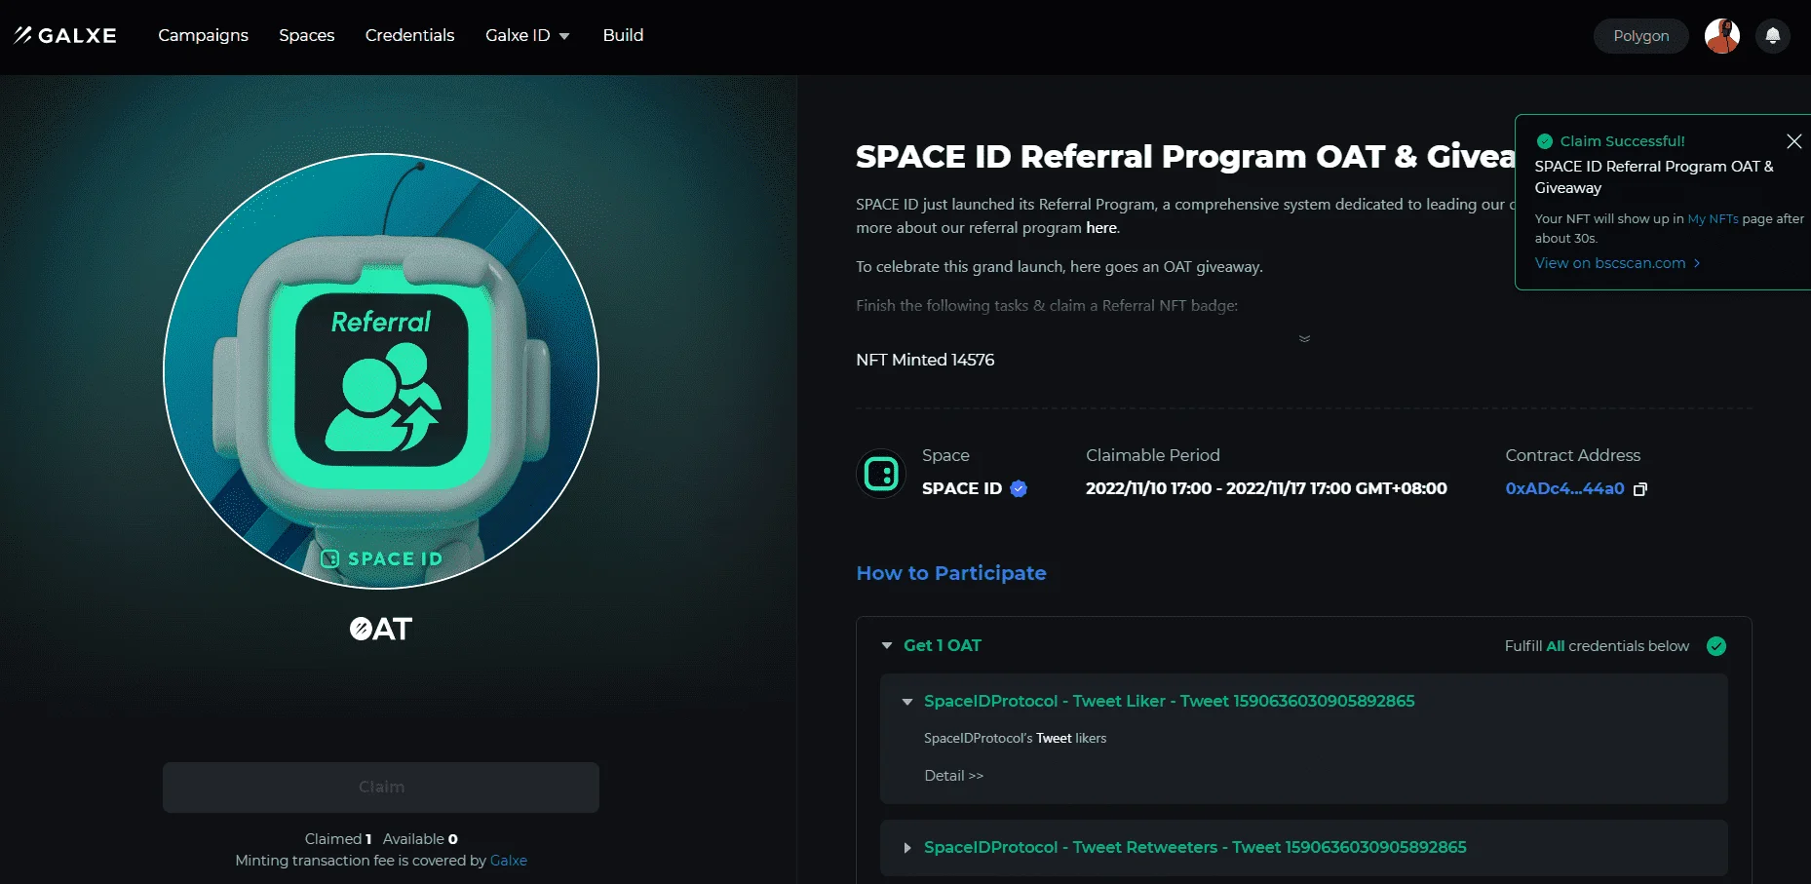This screenshot has height=884, width=1811.
Task: Click Fulfill All credentials below text
Action: 1597,646
